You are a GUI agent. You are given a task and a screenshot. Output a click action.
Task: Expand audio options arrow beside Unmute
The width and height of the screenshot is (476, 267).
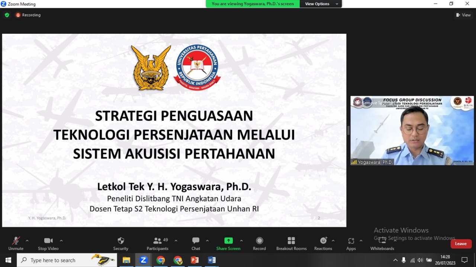(x=27, y=241)
